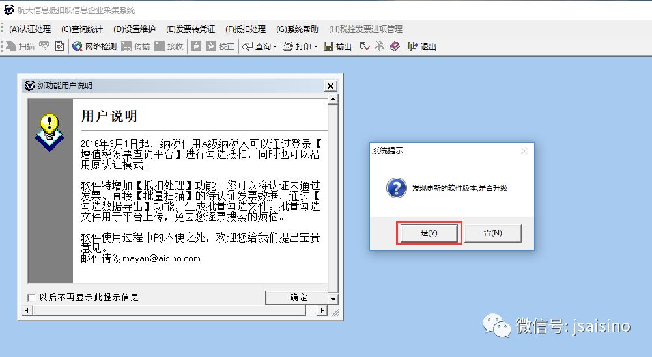Viewport: 652px width, 357px height.
Task: Click the horizontal scrollbar right arrow
Action: click(x=322, y=310)
